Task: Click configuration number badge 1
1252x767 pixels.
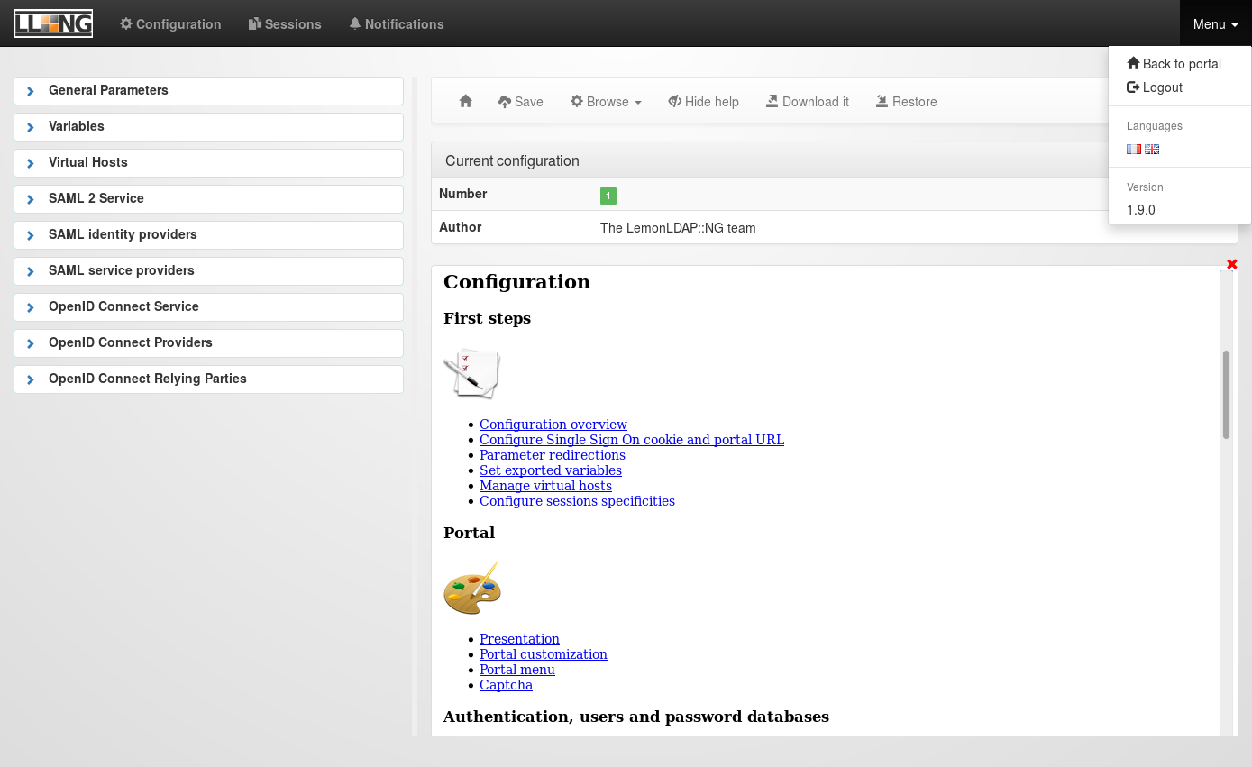Action: (x=608, y=196)
